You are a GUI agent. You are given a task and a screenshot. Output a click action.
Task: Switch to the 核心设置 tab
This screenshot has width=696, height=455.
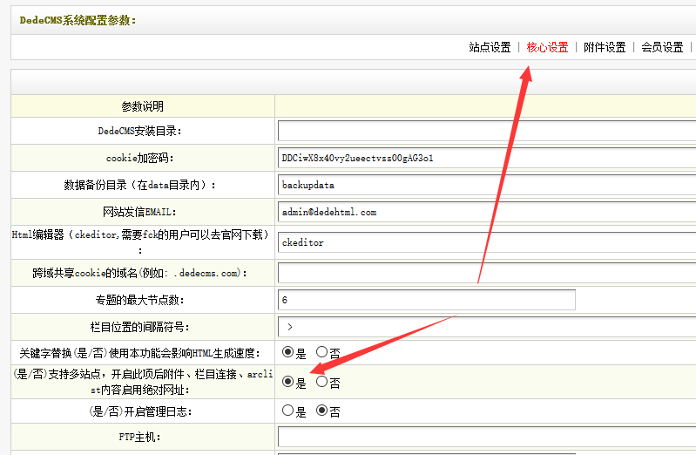[547, 47]
